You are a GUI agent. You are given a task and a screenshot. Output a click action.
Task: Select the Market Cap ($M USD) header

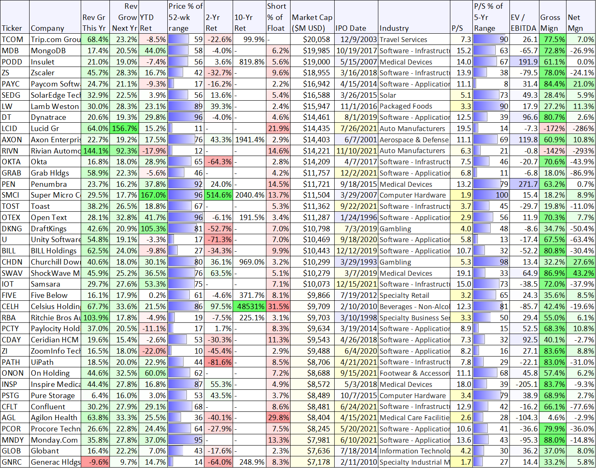[x=312, y=17]
